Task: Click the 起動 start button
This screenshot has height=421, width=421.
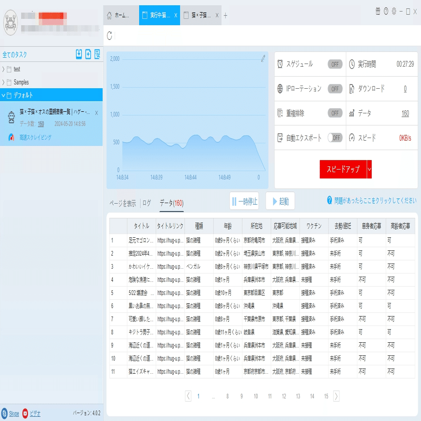Action: pos(280,201)
